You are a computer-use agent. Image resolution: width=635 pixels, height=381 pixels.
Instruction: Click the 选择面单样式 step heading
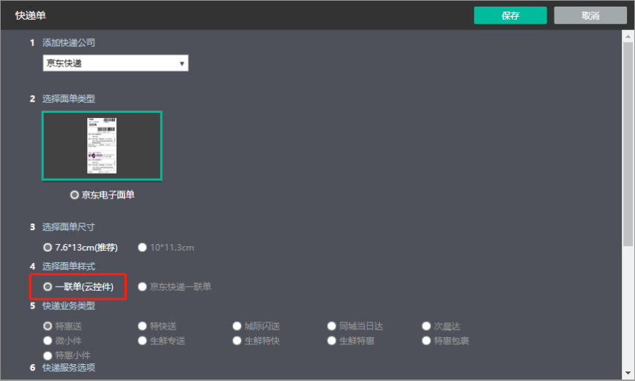coord(68,266)
